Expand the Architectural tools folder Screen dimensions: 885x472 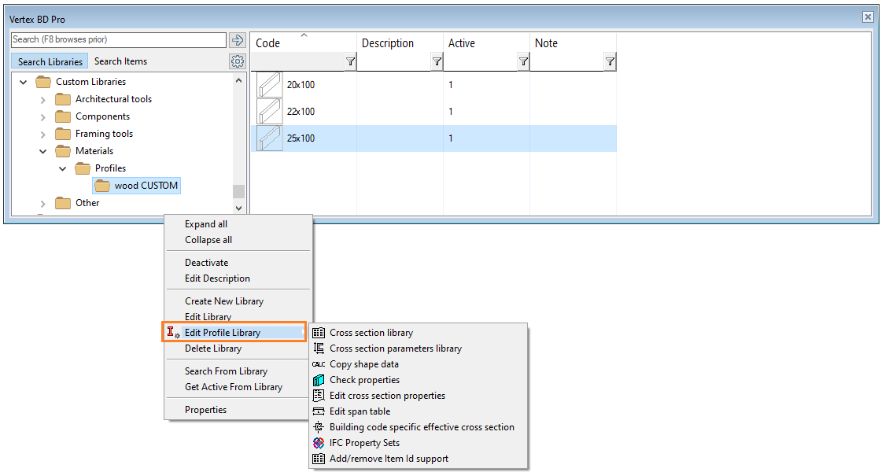[43, 99]
